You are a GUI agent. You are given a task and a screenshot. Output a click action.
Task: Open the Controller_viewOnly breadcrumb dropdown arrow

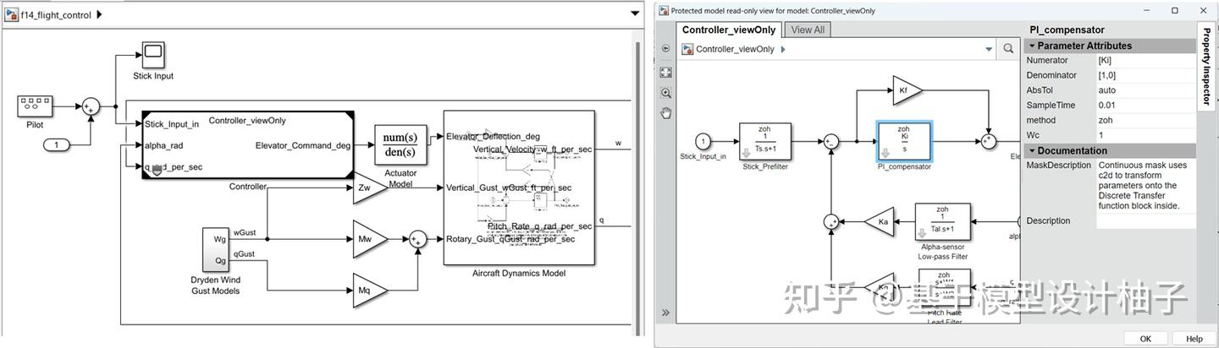(989, 50)
